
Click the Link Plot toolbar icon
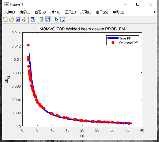33,19
